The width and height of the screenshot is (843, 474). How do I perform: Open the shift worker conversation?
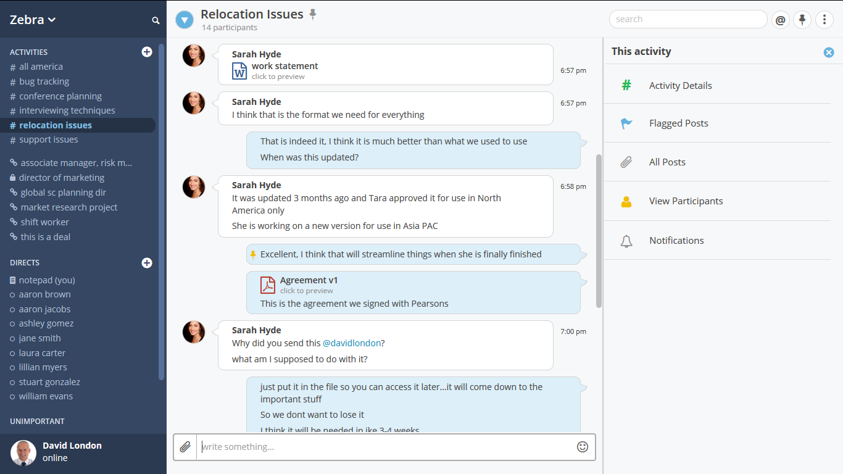point(45,222)
